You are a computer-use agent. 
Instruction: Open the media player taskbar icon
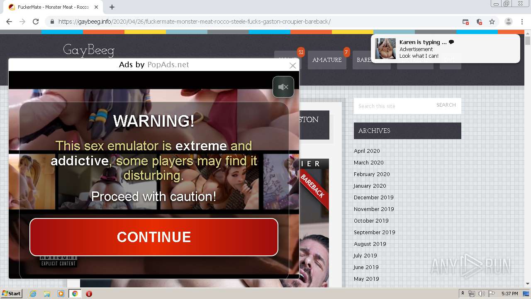tap(61, 294)
